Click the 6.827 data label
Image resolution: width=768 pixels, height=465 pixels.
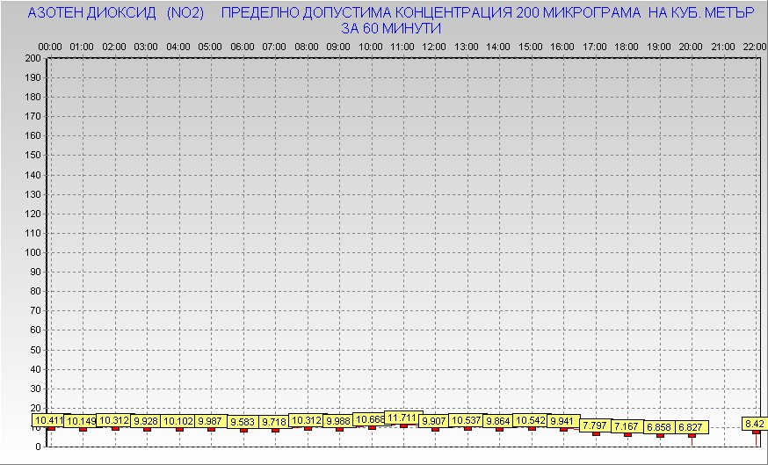(691, 427)
